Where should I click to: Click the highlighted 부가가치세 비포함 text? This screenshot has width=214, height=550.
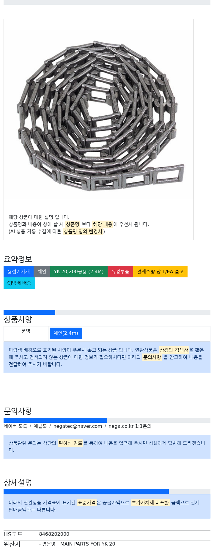pos(150,502)
